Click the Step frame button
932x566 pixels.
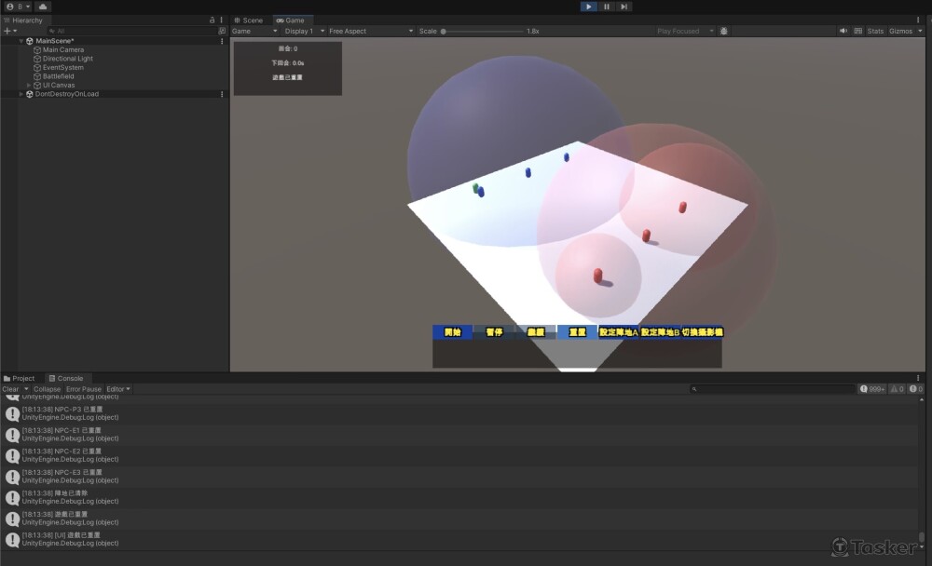pyautogui.click(x=624, y=7)
